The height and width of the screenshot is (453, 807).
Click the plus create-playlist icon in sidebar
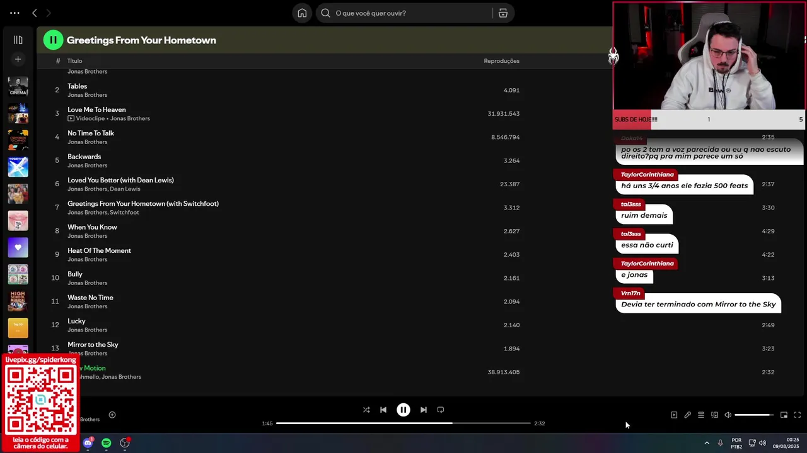pos(18,59)
